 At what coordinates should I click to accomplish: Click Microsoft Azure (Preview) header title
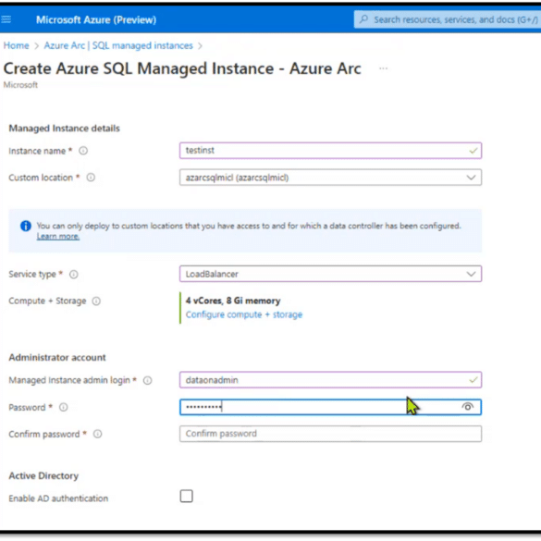click(96, 19)
